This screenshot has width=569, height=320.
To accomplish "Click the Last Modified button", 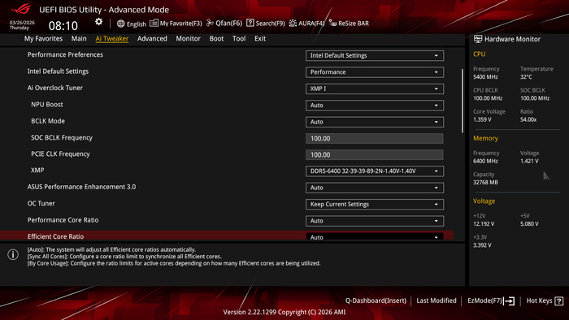I will click(437, 301).
